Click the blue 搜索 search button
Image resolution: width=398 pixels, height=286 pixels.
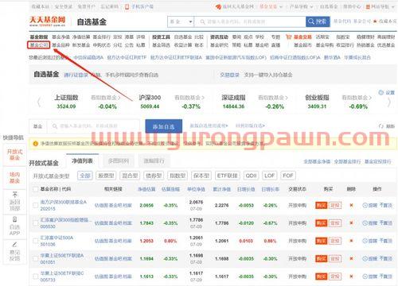pyautogui.click(x=318, y=21)
